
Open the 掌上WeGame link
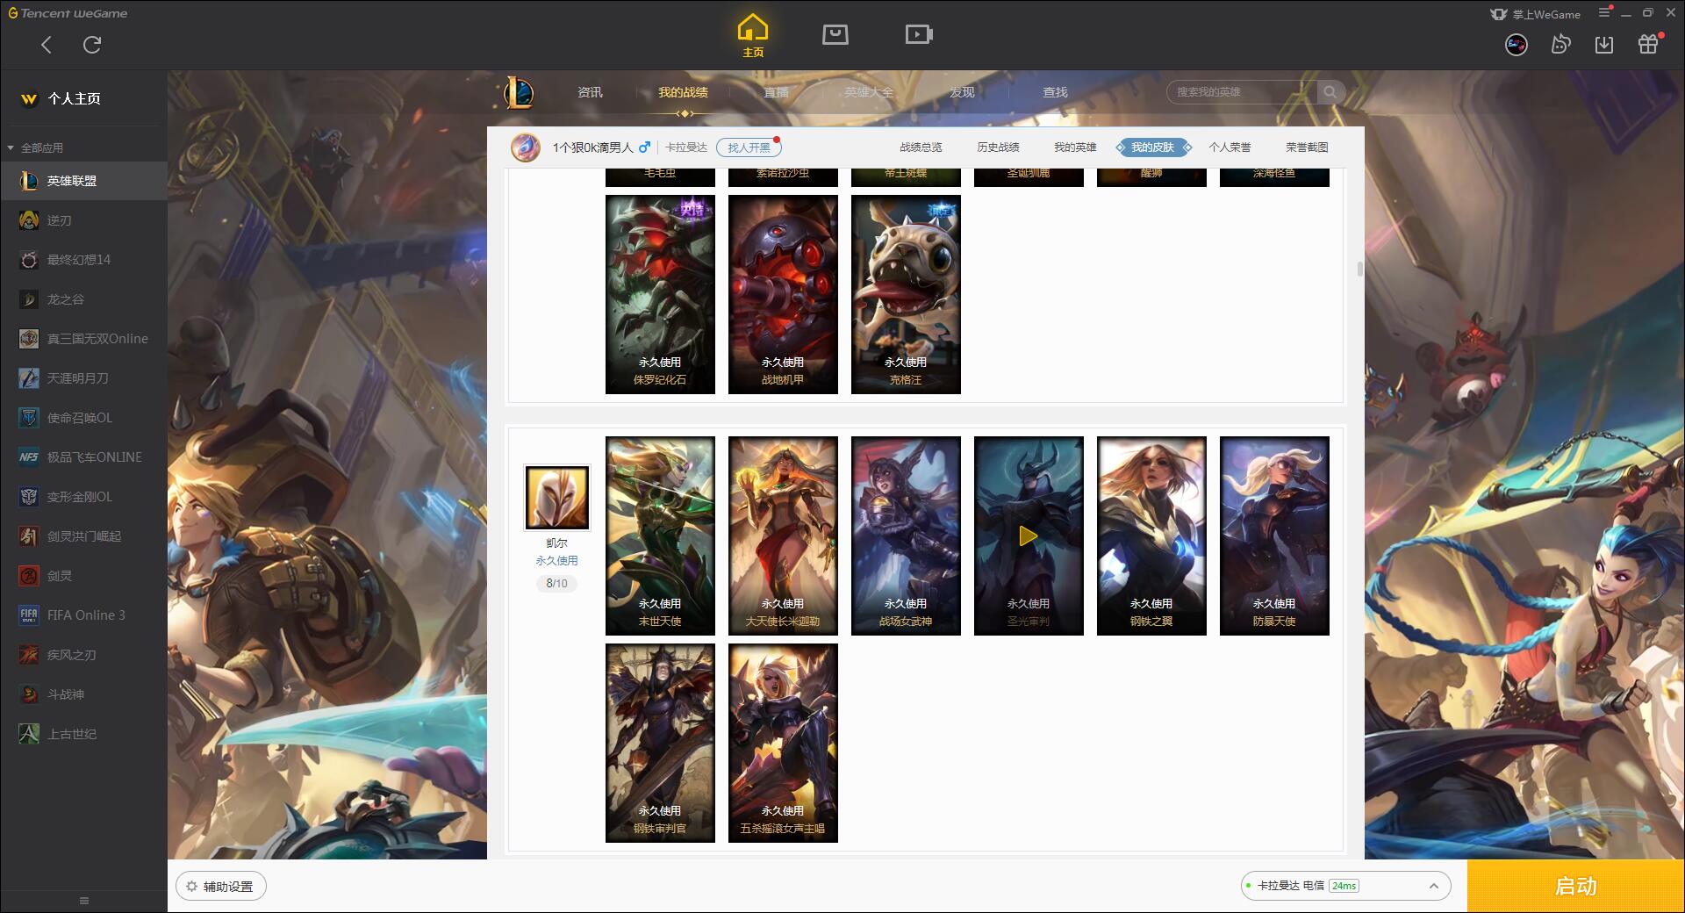pyautogui.click(x=1535, y=14)
